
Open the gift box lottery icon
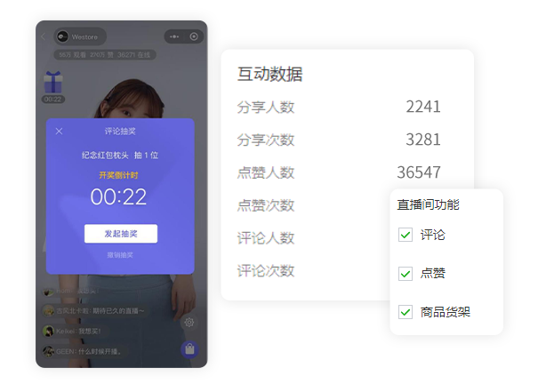pos(53,83)
